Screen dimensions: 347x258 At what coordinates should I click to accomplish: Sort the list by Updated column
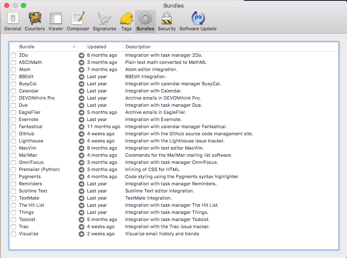(x=104, y=47)
